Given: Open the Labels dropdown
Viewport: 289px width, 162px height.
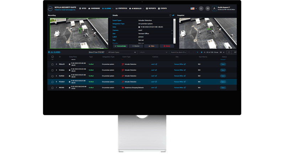Looking at the screenshot, I should [153, 52].
